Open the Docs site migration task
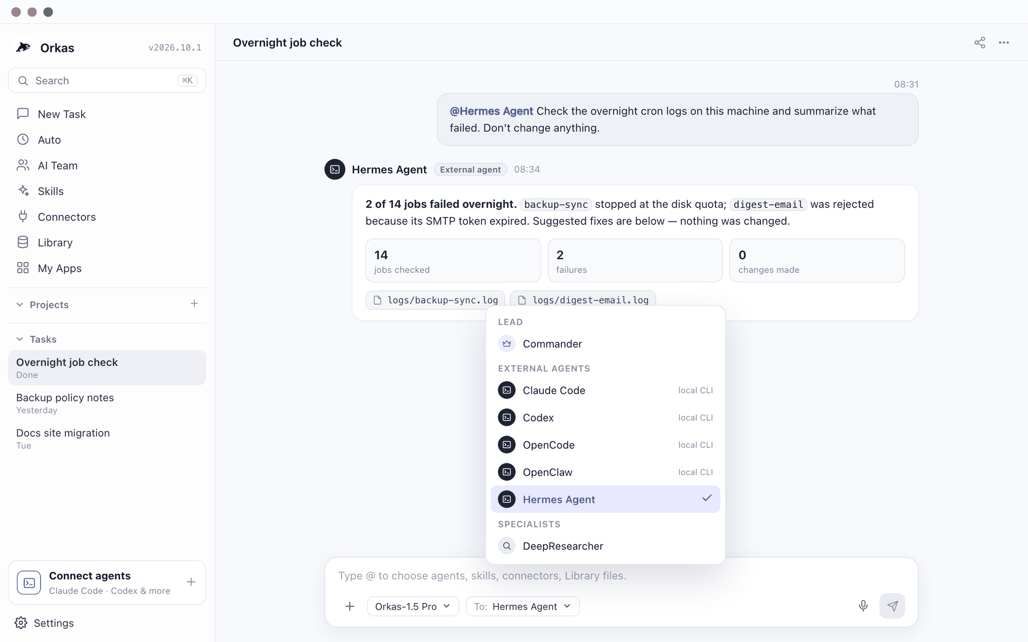The height and width of the screenshot is (642, 1028). [107, 439]
